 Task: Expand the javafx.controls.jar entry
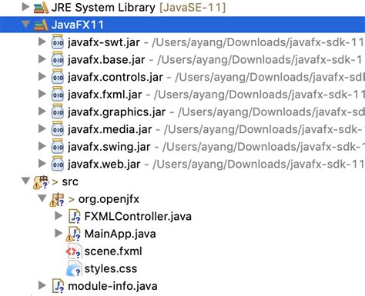click(42, 77)
